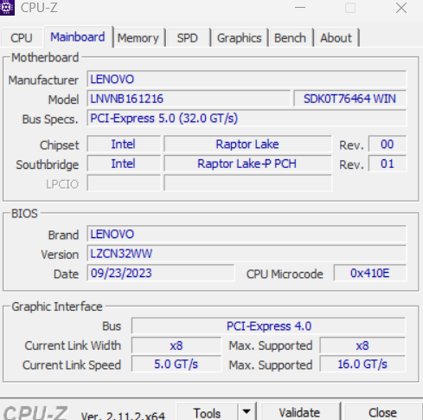Expand the Tools dropdown arrow

247,412
